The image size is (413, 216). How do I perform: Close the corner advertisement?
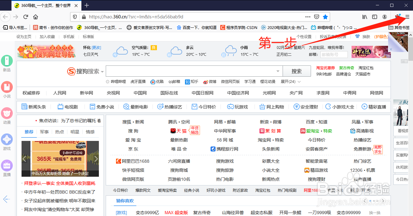[x=391, y=49]
